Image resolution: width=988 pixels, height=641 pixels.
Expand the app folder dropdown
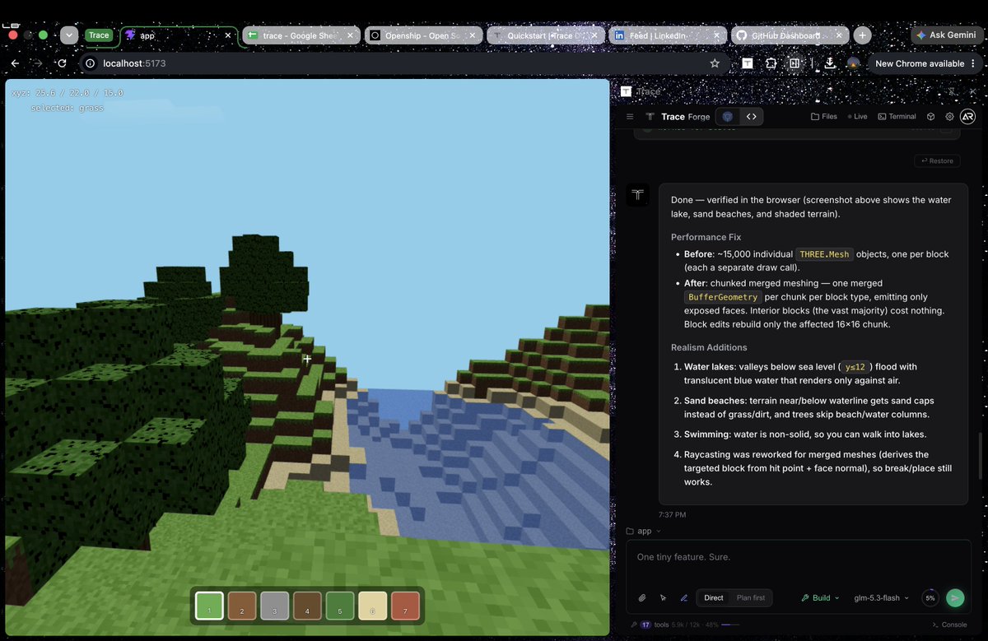coord(643,531)
